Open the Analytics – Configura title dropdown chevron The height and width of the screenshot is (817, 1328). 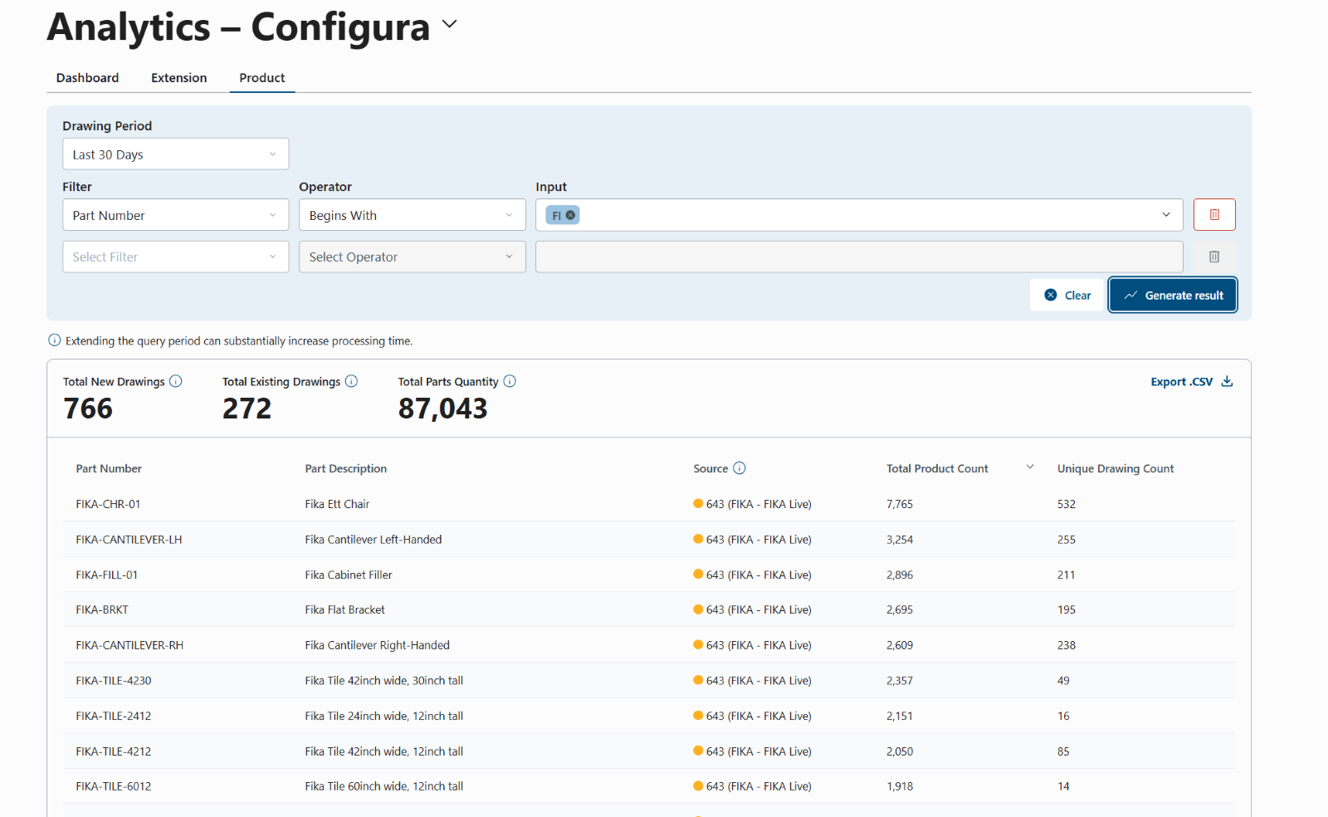coord(450,24)
